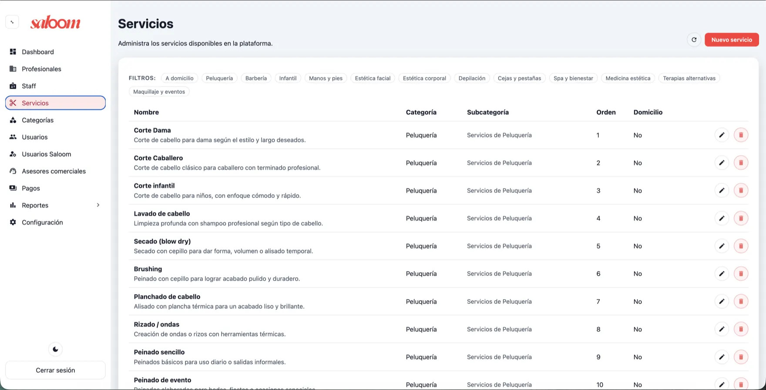Edit the Secado (blow dry) service

pyautogui.click(x=722, y=246)
